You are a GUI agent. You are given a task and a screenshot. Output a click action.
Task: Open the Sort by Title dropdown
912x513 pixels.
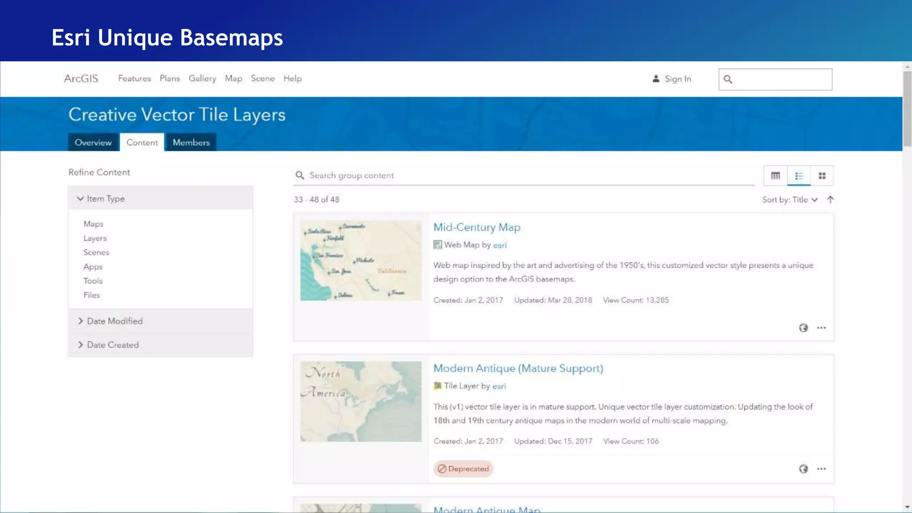point(790,199)
